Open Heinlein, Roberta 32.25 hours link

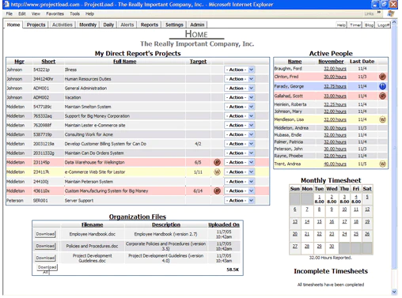[335, 104]
